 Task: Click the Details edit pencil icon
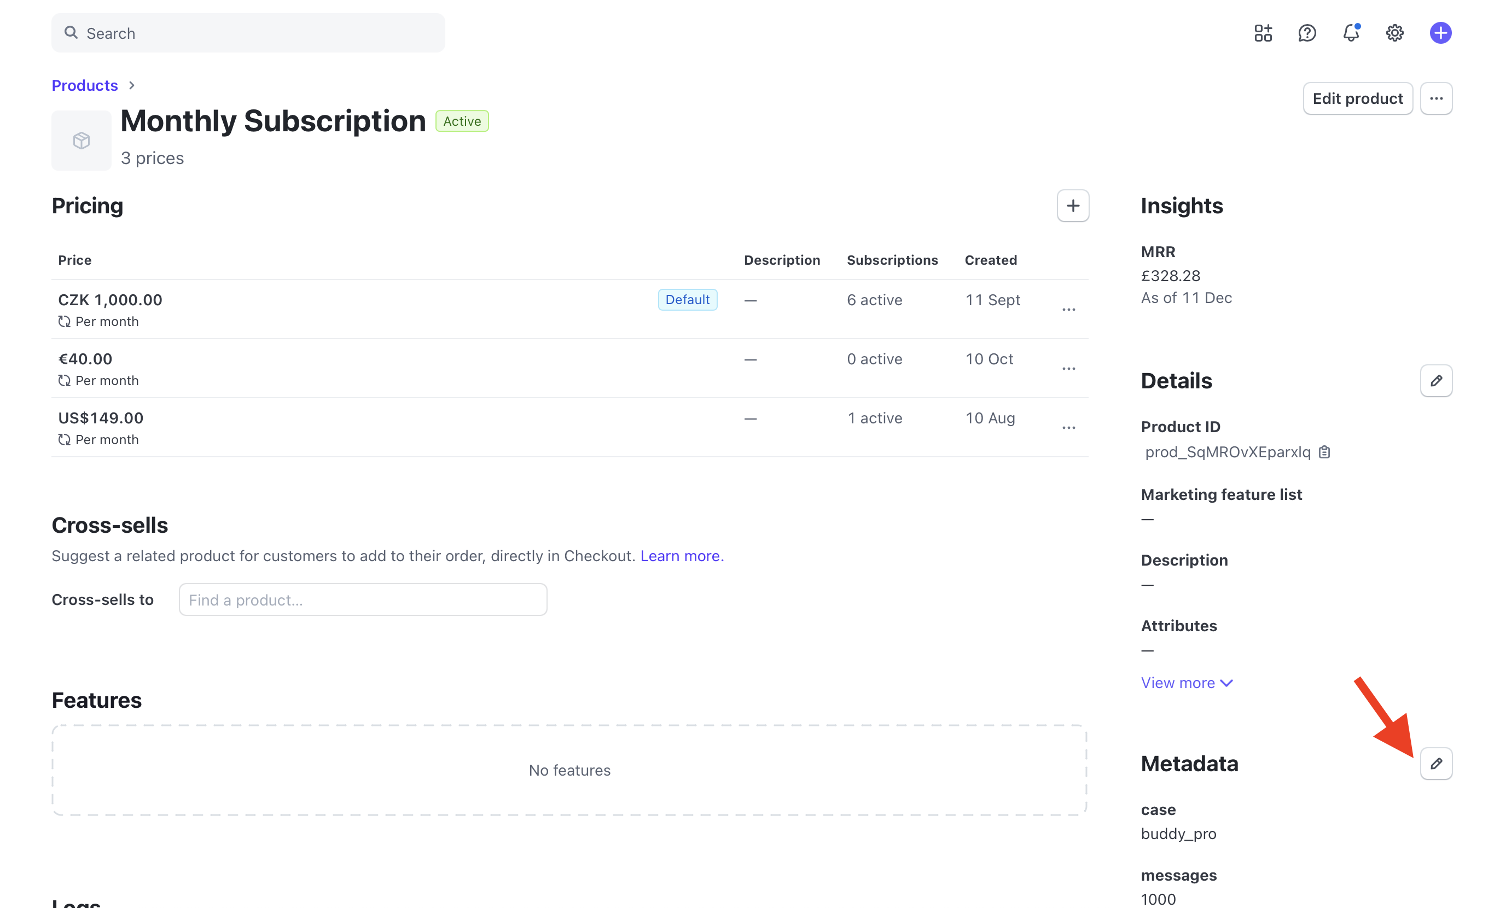pyautogui.click(x=1435, y=380)
